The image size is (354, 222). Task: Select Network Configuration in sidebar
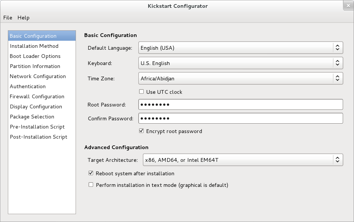38,76
